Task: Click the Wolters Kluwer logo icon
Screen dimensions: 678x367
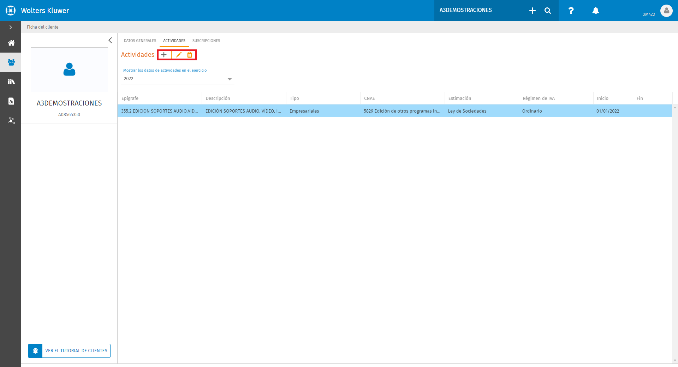Action: [x=11, y=11]
